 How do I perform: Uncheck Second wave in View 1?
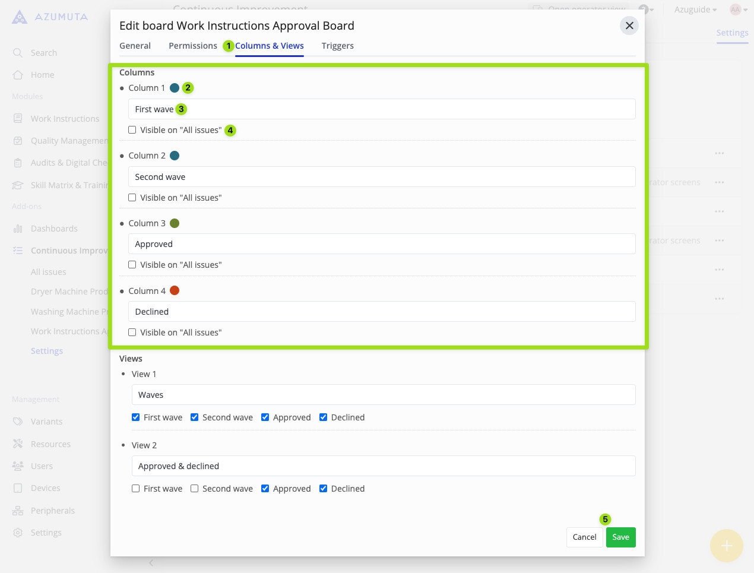click(x=194, y=417)
